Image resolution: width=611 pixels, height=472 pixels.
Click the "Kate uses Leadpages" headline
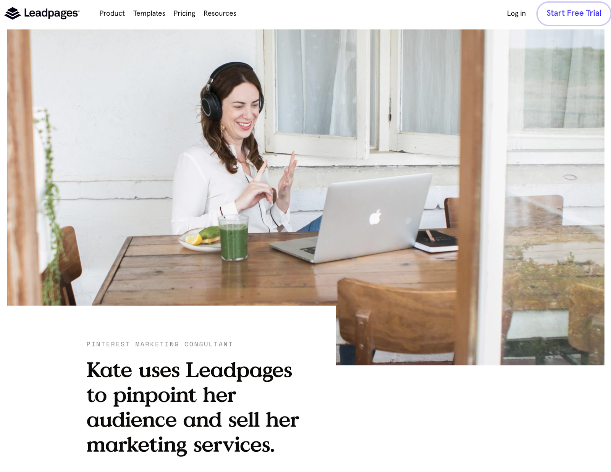click(x=192, y=407)
